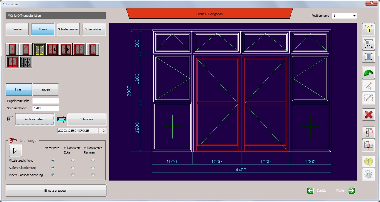
Task: Switch to the Fenster category
Action: click(17, 29)
